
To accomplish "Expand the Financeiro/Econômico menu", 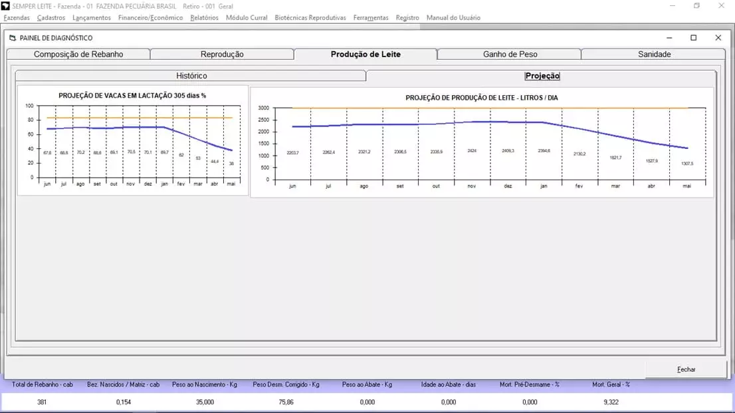I will coord(150,18).
